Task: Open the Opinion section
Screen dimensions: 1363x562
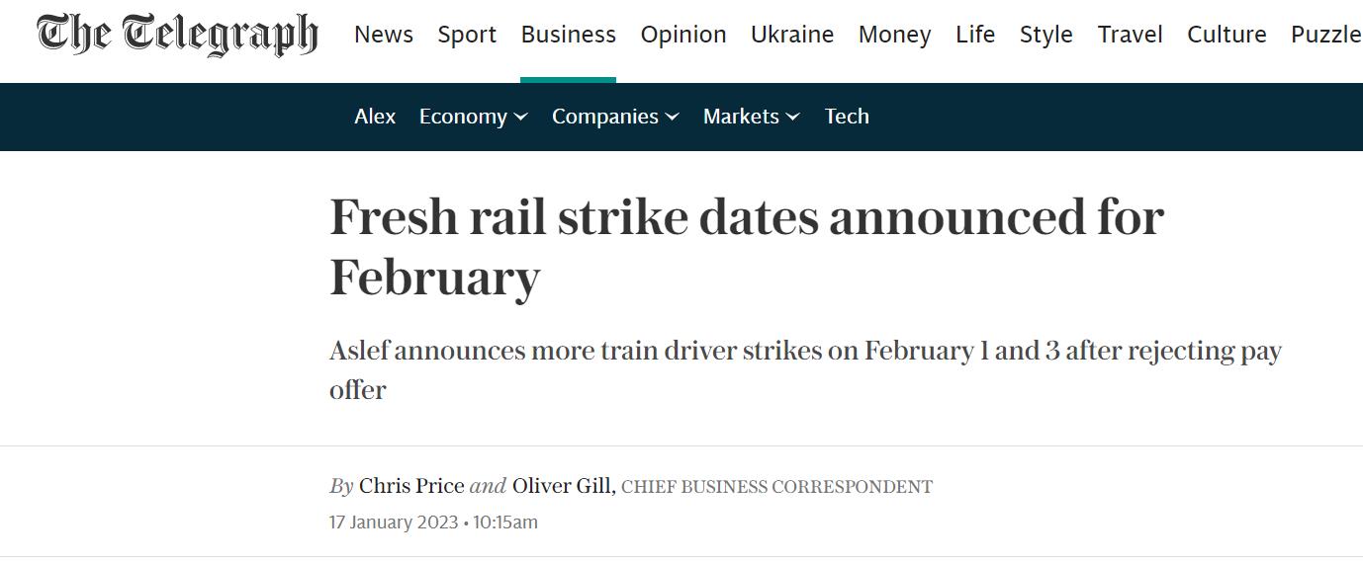Action: pyautogui.click(x=683, y=35)
